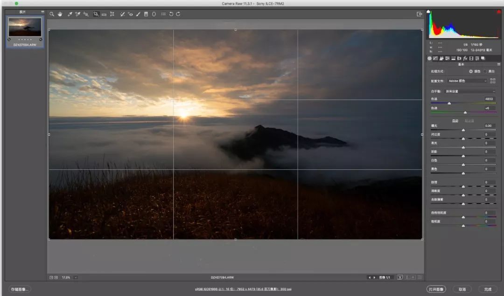Viewport: 504px width, 296px height.
Task: Select the Targeted Adjustment tool
Action: pos(86,14)
